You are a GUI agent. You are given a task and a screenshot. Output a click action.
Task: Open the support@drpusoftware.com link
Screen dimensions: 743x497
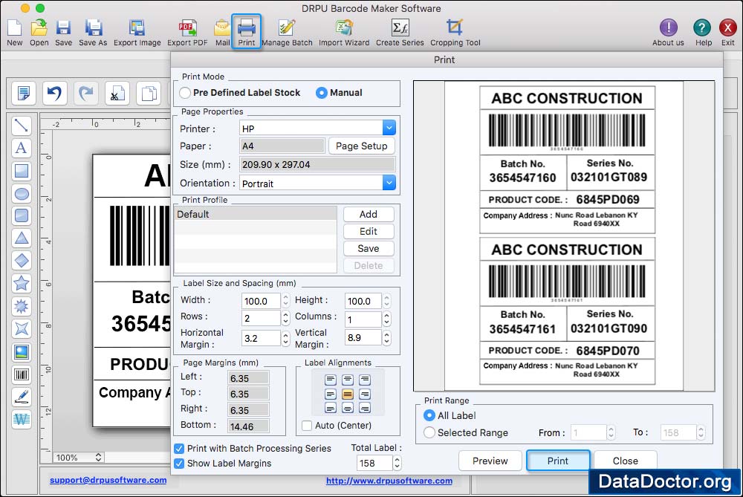click(x=108, y=480)
